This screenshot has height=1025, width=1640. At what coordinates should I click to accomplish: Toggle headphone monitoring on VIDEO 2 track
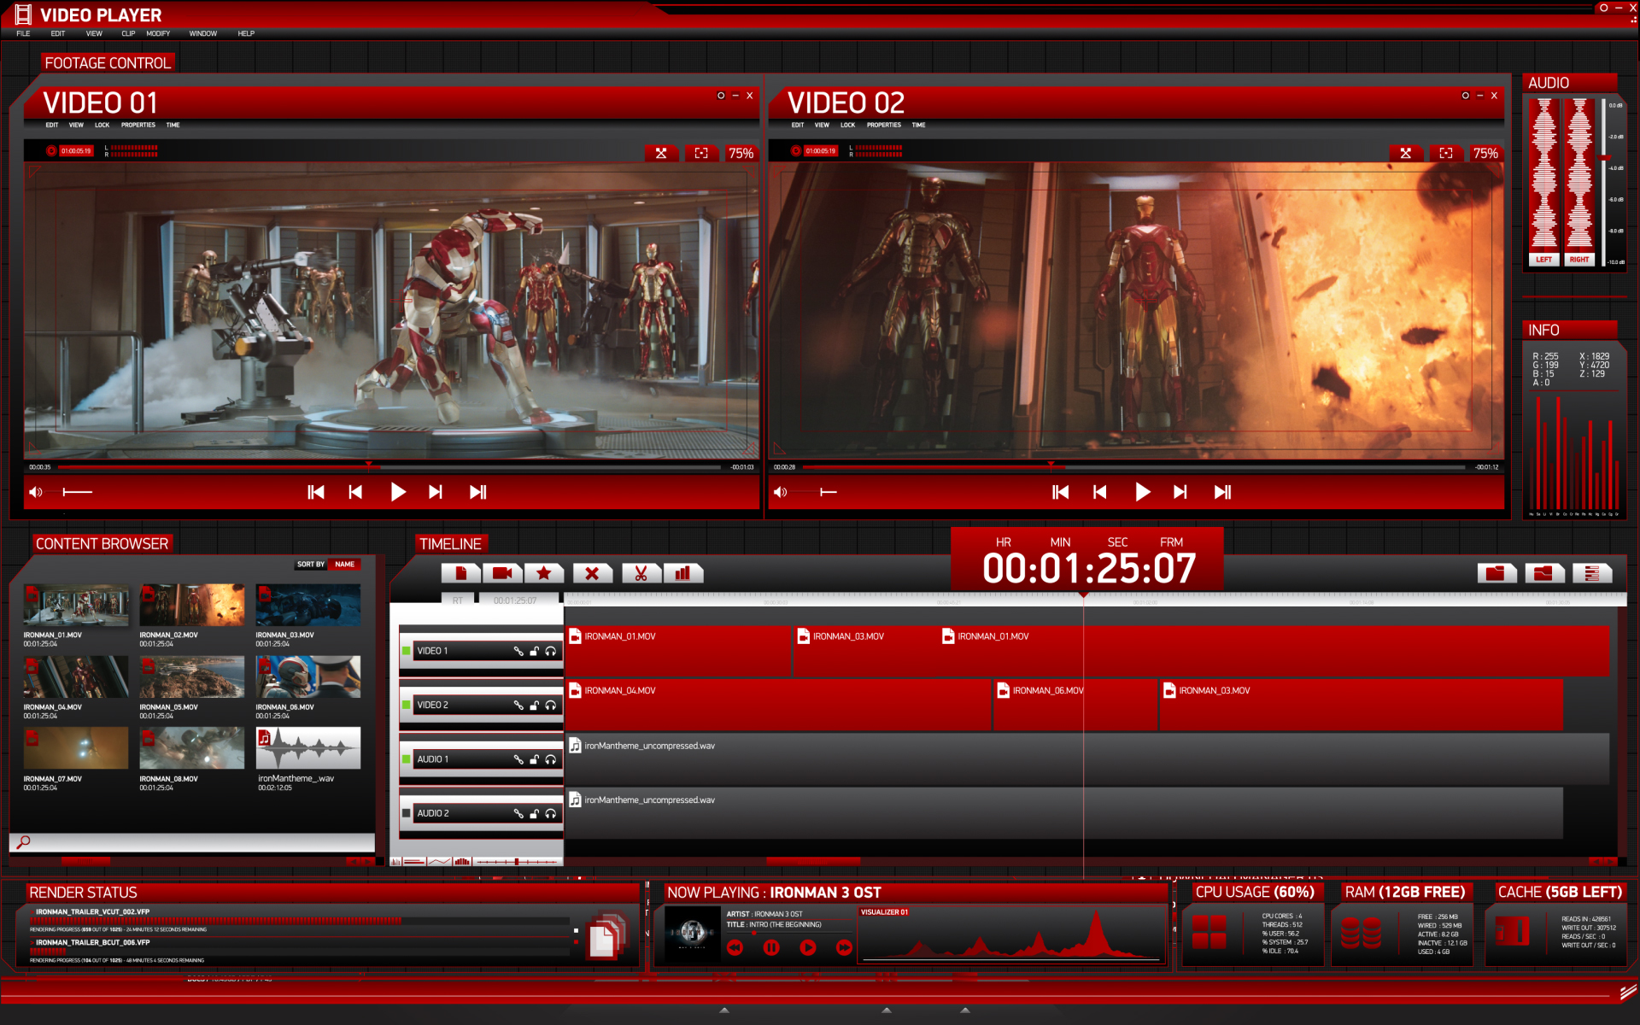click(551, 705)
